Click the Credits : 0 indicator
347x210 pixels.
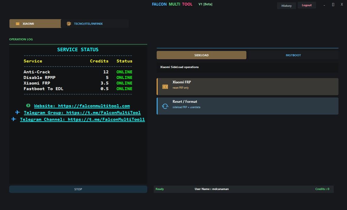[x=322, y=189]
